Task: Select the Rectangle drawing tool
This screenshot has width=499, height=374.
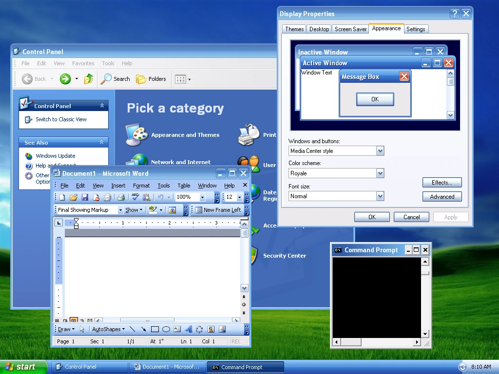Action: (155, 329)
